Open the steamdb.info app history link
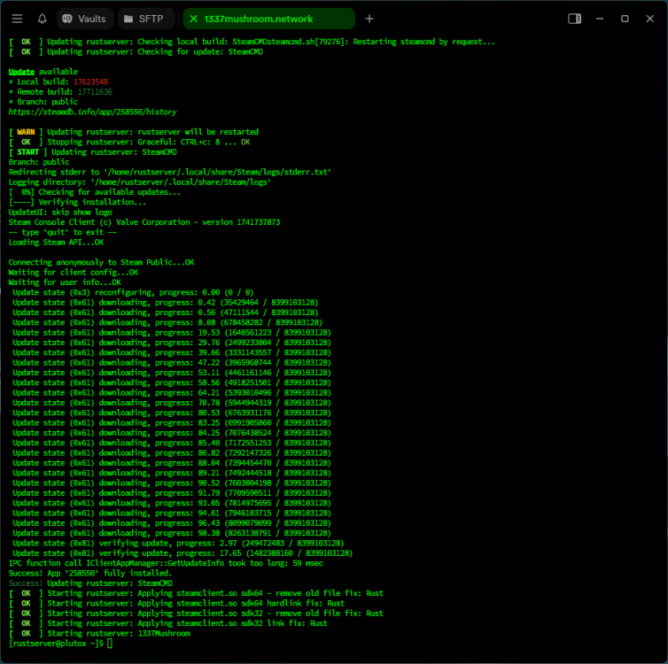Screen dimensions: 668x664 92,112
